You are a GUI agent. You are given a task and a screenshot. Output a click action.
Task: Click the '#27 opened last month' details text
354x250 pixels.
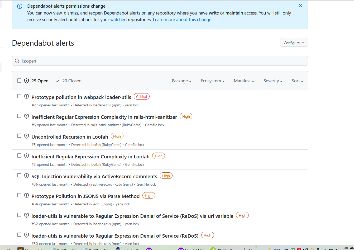click(x=51, y=105)
